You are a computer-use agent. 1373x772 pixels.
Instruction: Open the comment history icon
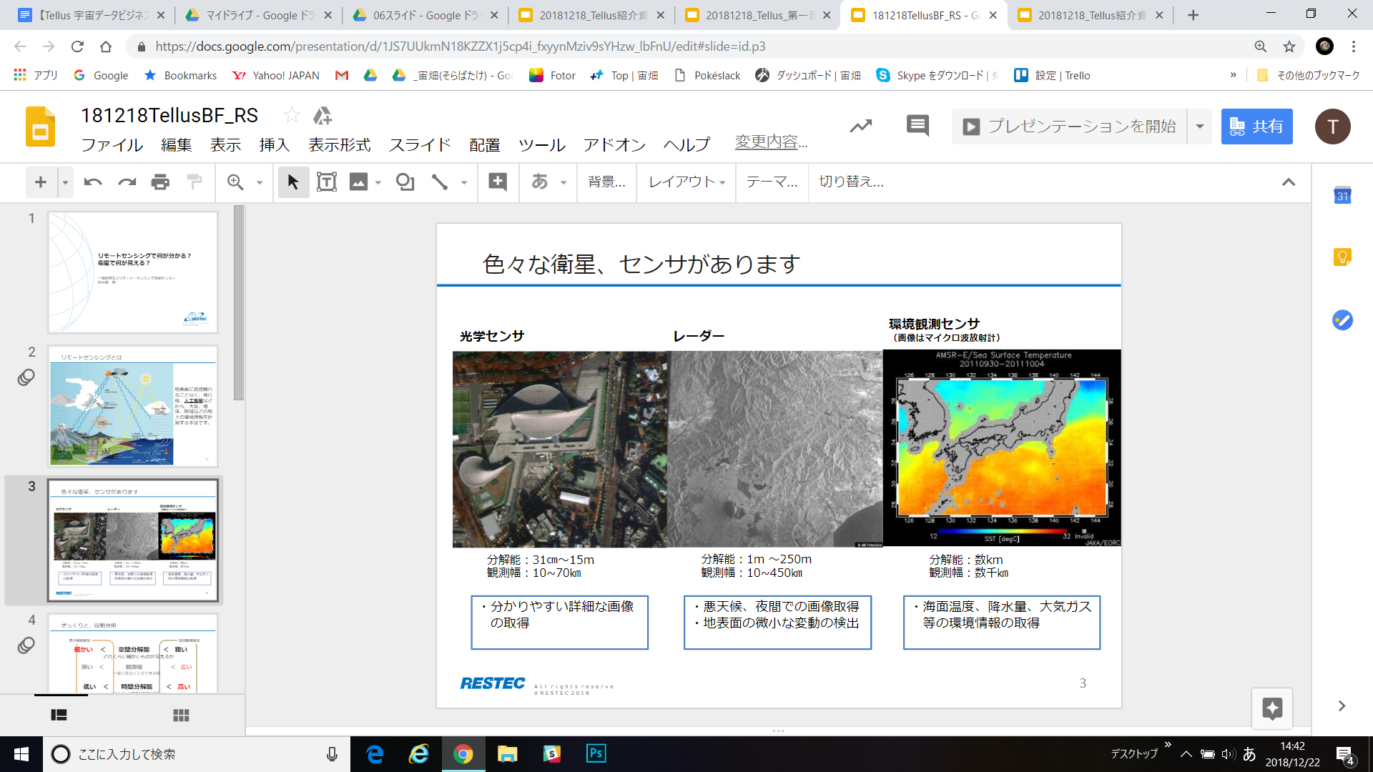[917, 127]
